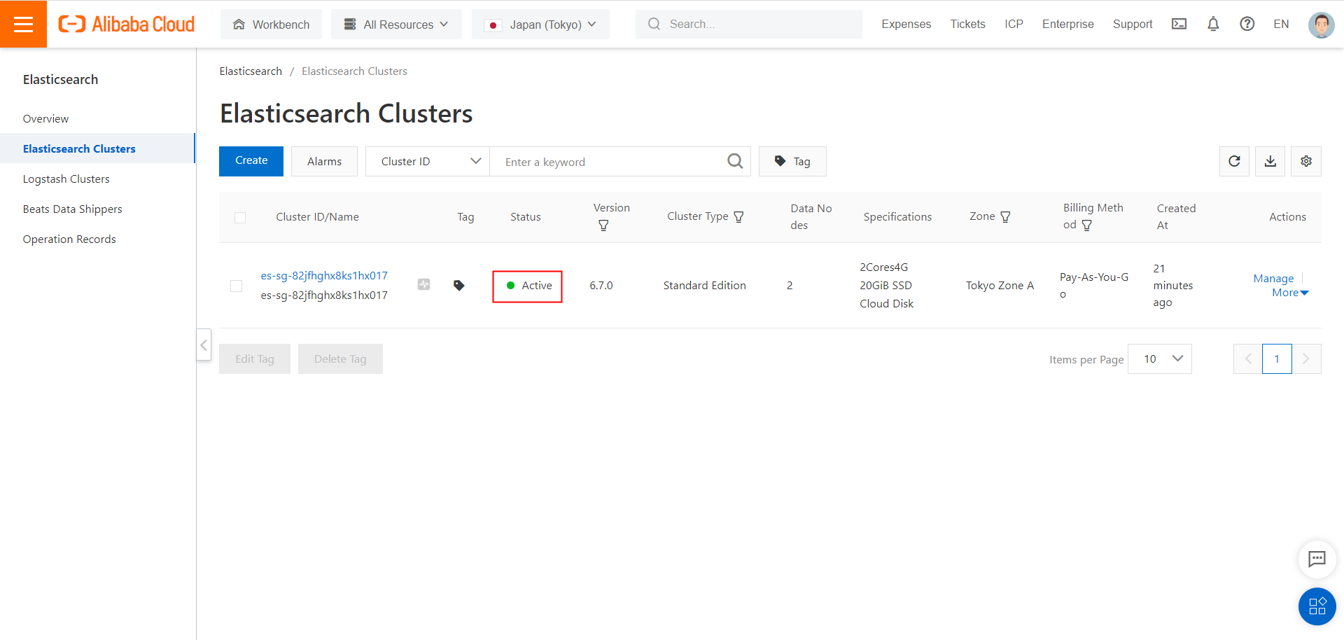Image resolution: width=1344 pixels, height=640 pixels.
Task: Click the tag icon in cluster row
Action: (459, 285)
